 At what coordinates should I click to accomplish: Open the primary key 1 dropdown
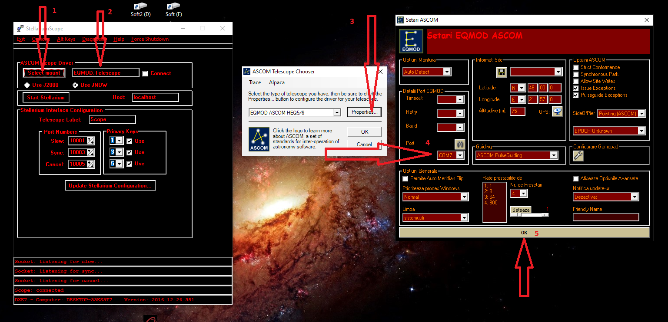[120, 141]
